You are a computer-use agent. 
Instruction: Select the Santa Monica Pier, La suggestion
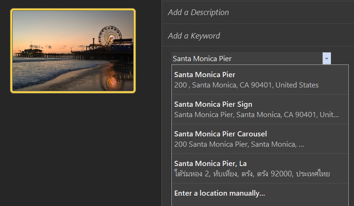pos(260,168)
